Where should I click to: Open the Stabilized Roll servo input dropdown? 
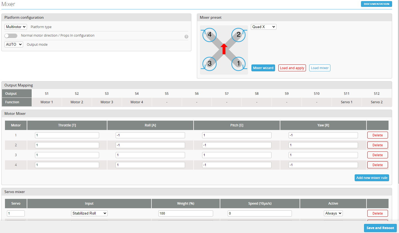89,213
